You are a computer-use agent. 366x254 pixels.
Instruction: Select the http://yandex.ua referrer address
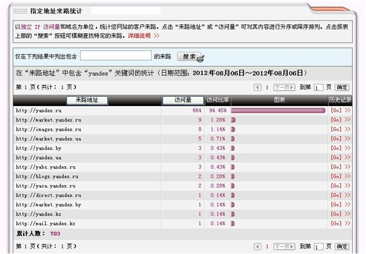(x=39, y=157)
